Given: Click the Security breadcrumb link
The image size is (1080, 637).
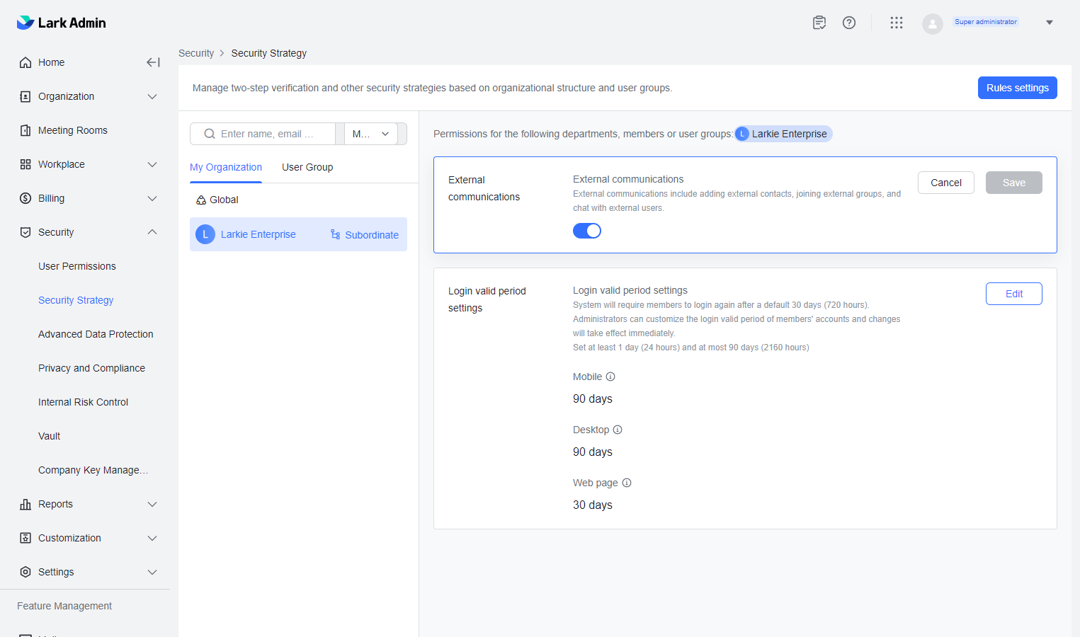Looking at the screenshot, I should [x=196, y=53].
